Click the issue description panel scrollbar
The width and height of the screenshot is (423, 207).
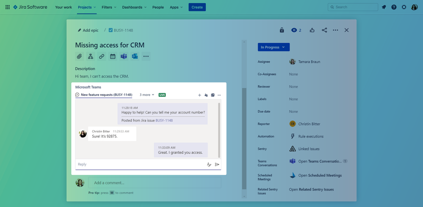point(244,138)
